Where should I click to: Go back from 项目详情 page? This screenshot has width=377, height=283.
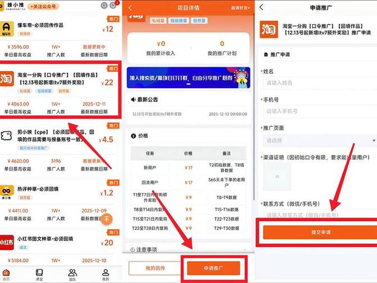click(x=131, y=8)
